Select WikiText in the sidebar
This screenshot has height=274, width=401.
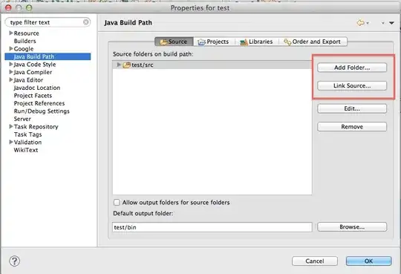(26, 150)
